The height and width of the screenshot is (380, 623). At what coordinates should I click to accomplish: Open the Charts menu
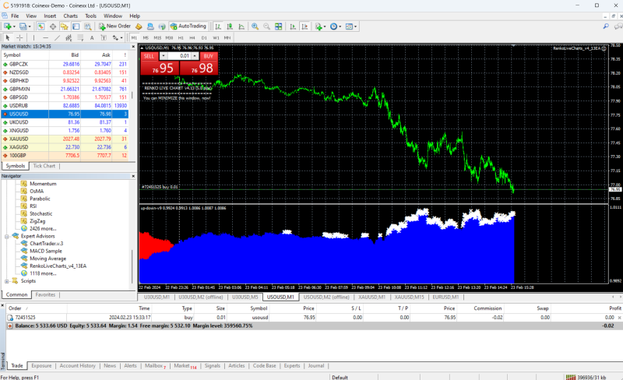[70, 16]
